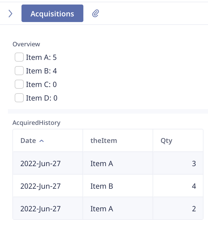
Task: Tick the Item D: 0 checkbox
Action: 19,98
